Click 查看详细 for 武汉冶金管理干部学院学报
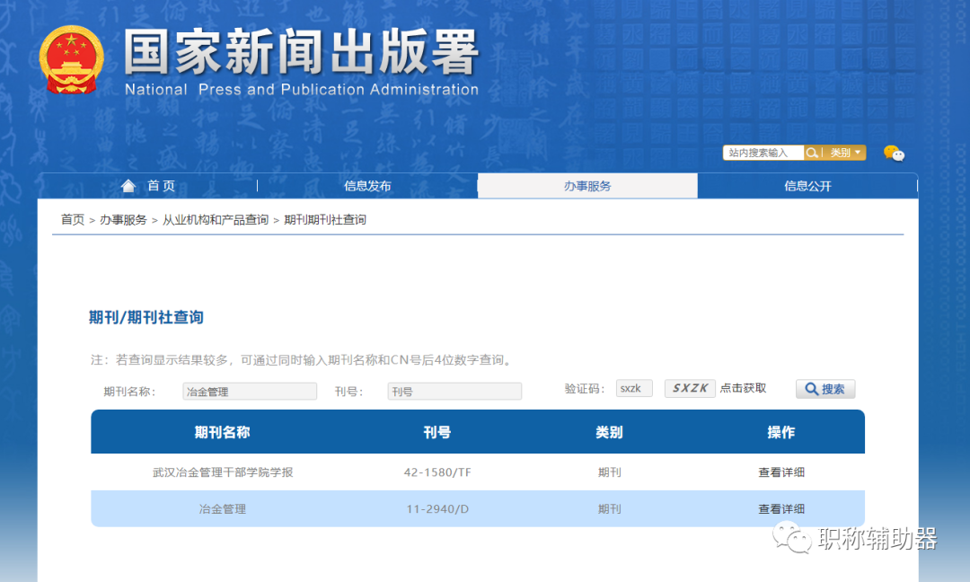Image resolution: width=970 pixels, height=582 pixels. pyautogui.click(x=781, y=472)
